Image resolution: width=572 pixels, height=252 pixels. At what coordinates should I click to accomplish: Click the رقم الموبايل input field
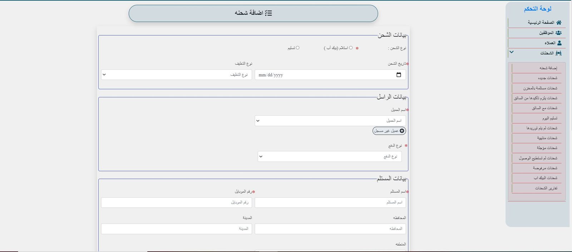176,203
